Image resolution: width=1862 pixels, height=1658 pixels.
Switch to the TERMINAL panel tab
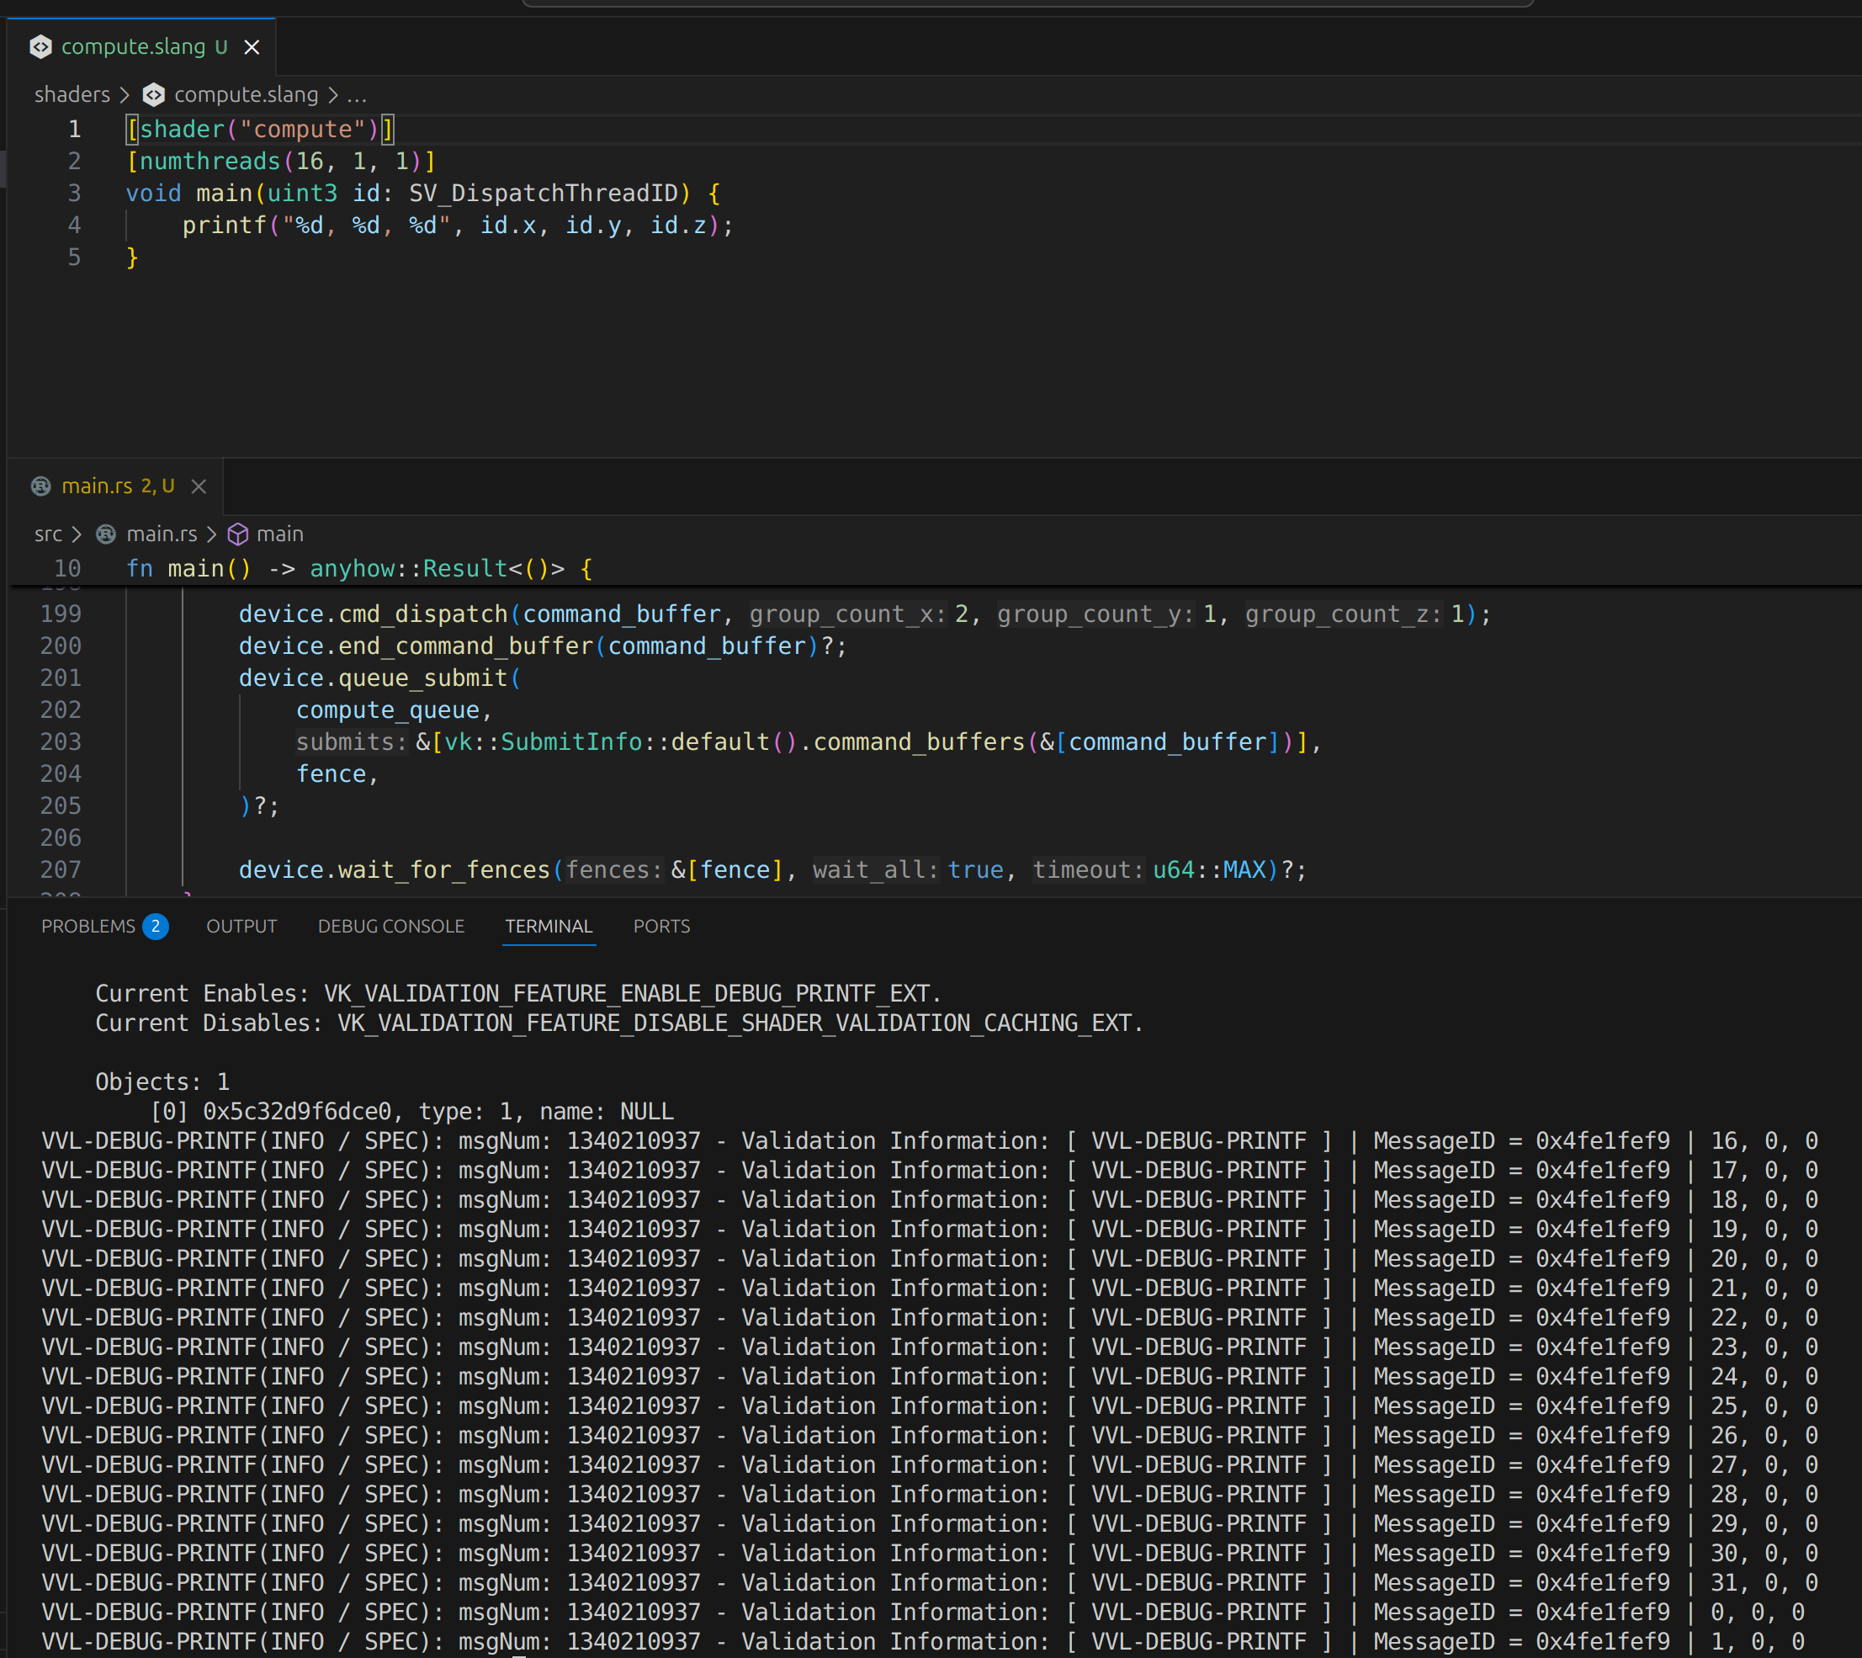pyautogui.click(x=549, y=927)
